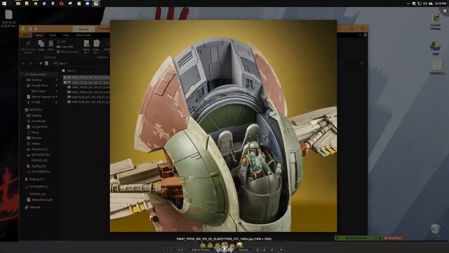Open the Windows Start button
Screen dimensions: 449x253
pyautogui.click(x=4, y=4)
